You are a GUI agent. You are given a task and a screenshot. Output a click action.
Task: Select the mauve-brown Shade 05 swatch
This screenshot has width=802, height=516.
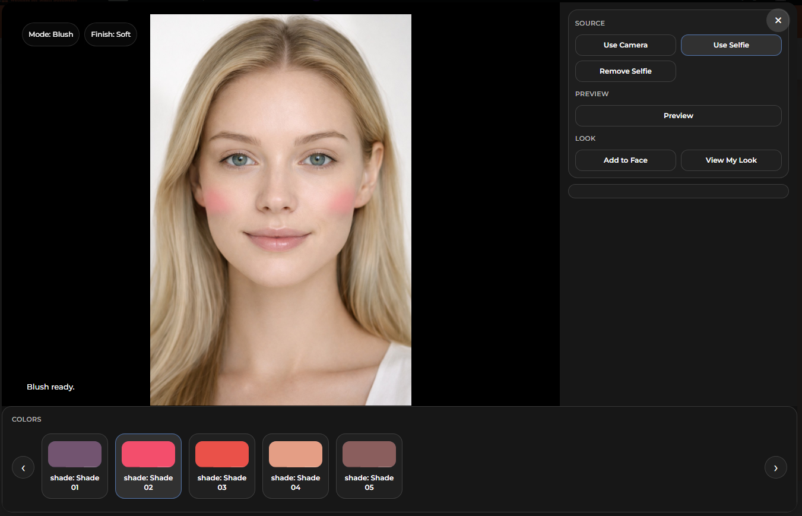[x=369, y=466]
